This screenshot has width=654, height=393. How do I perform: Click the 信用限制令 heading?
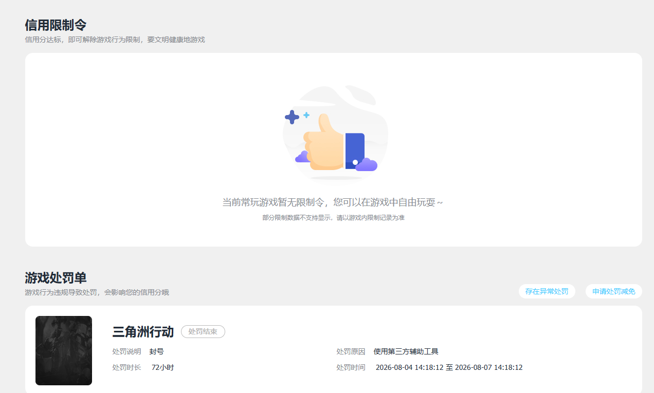point(56,25)
